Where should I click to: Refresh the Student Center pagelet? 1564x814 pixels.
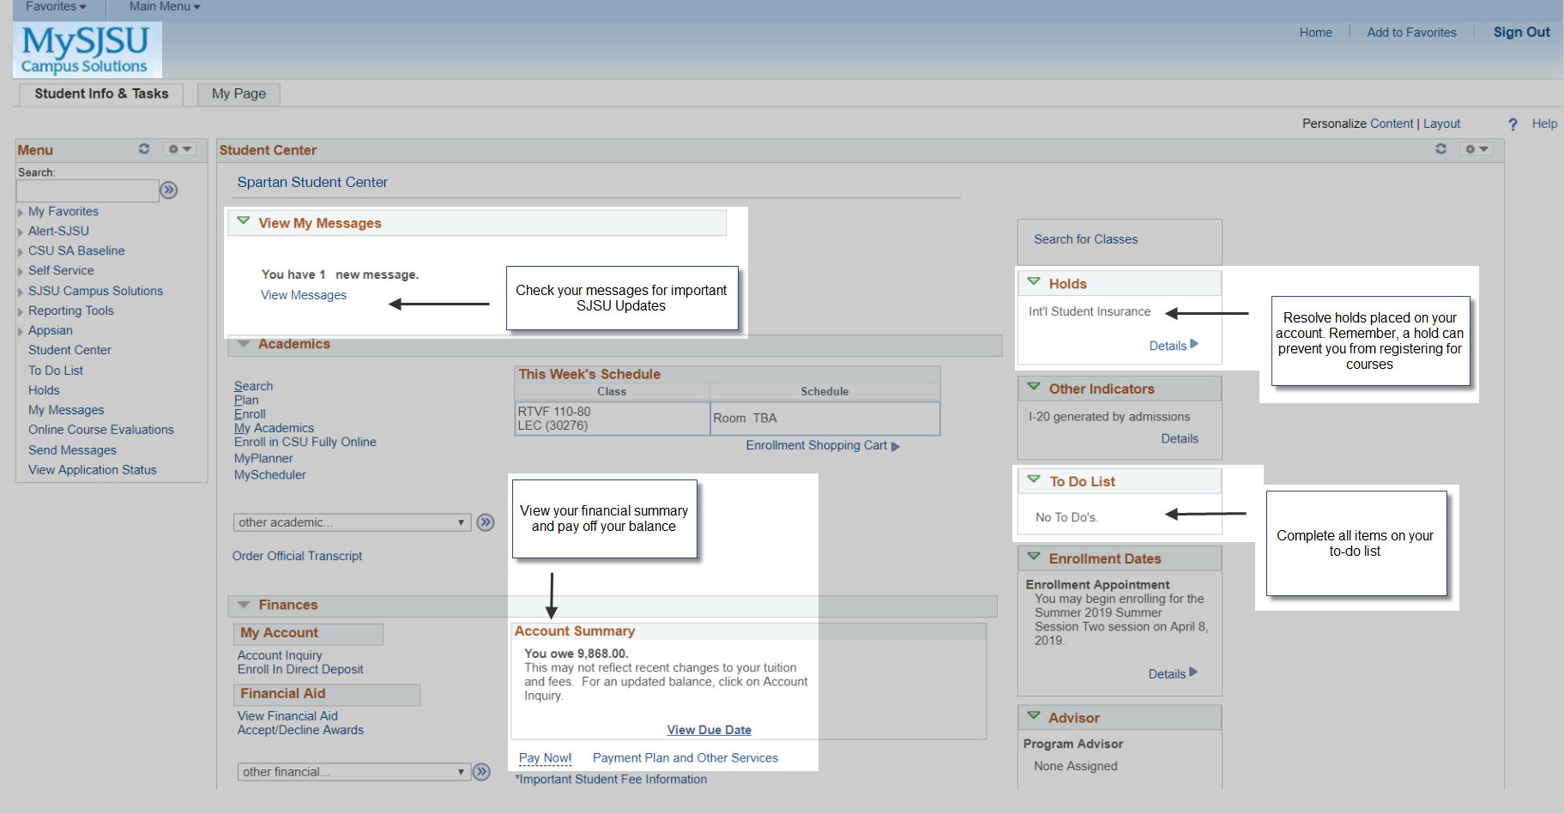1440,149
